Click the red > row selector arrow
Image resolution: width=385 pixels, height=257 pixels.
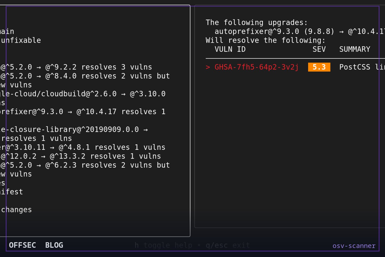tap(208, 67)
